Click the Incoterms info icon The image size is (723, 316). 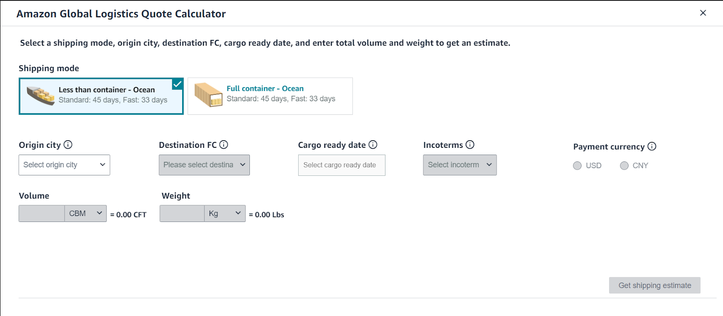[470, 145]
